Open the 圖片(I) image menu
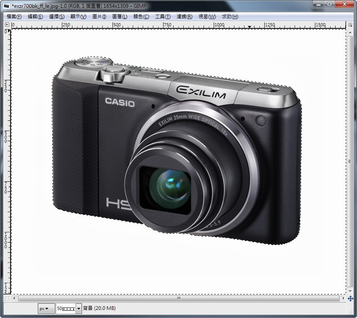Image resolution: width=357 pixels, height=318 pixels. [99, 17]
